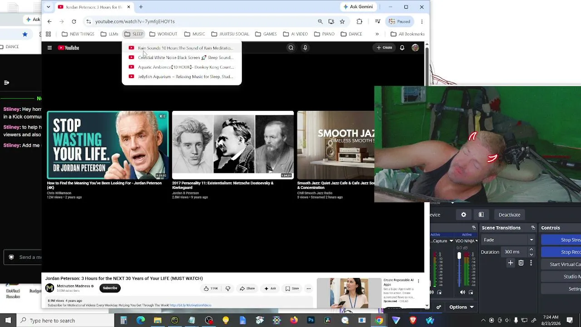Image resolution: width=581 pixels, height=327 pixels.
Task: Open the SLEEP bookmarks folder
Action: click(134, 34)
